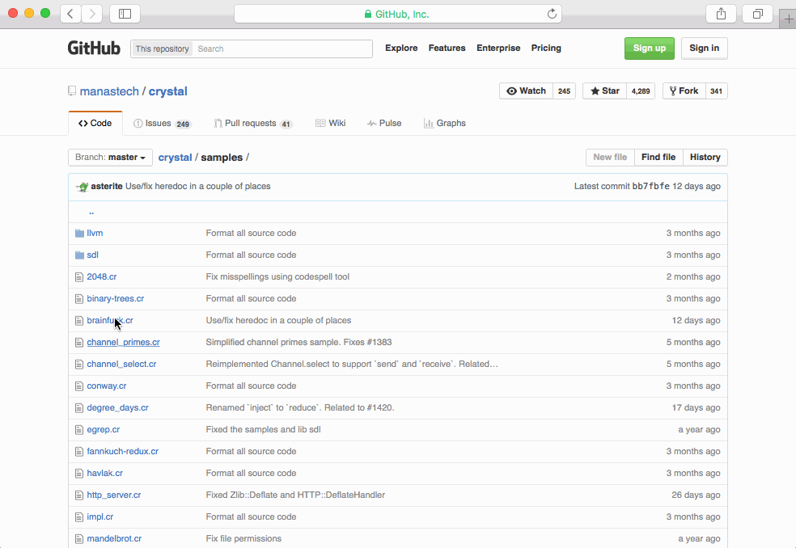Click the repository book icon beside manastech
The image size is (796, 548).
[72, 91]
